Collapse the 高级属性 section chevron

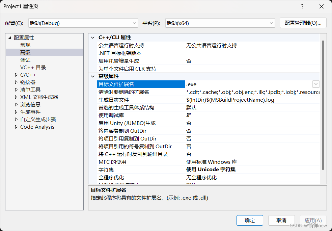(93, 76)
